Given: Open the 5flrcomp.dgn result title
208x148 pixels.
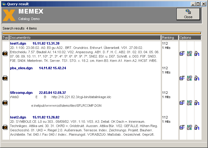Looking at the screenshot, I should point(21,93).
